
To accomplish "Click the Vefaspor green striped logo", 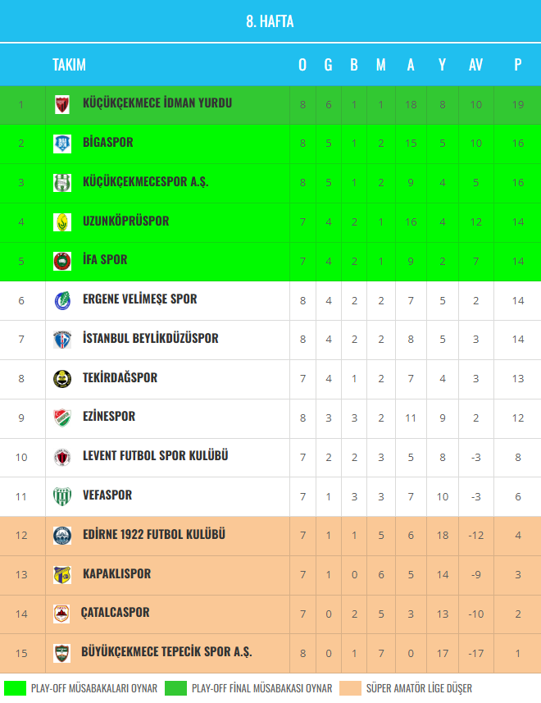I will [x=62, y=496].
